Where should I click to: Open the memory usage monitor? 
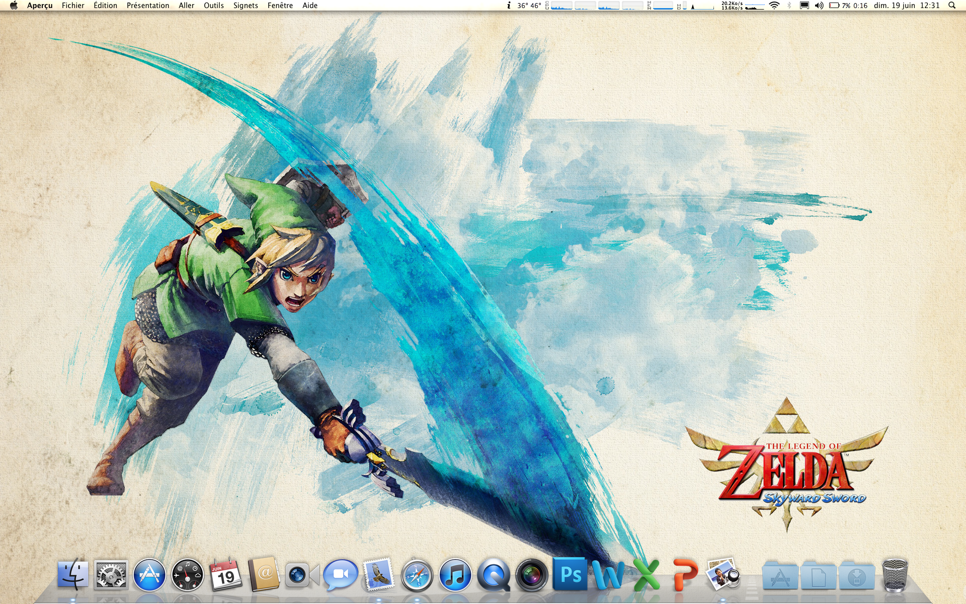660,6
